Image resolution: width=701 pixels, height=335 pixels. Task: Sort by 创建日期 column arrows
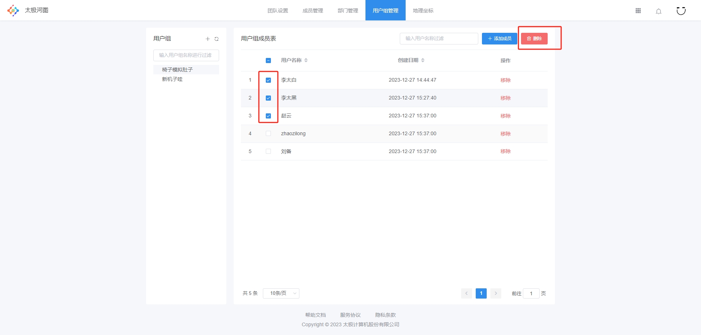pyautogui.click(x=423, y=60)
